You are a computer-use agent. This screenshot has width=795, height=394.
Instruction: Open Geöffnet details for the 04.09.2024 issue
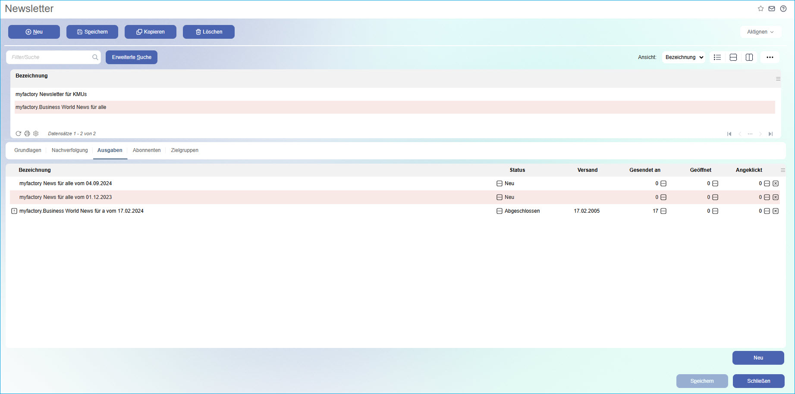click(x=715, y=183)
